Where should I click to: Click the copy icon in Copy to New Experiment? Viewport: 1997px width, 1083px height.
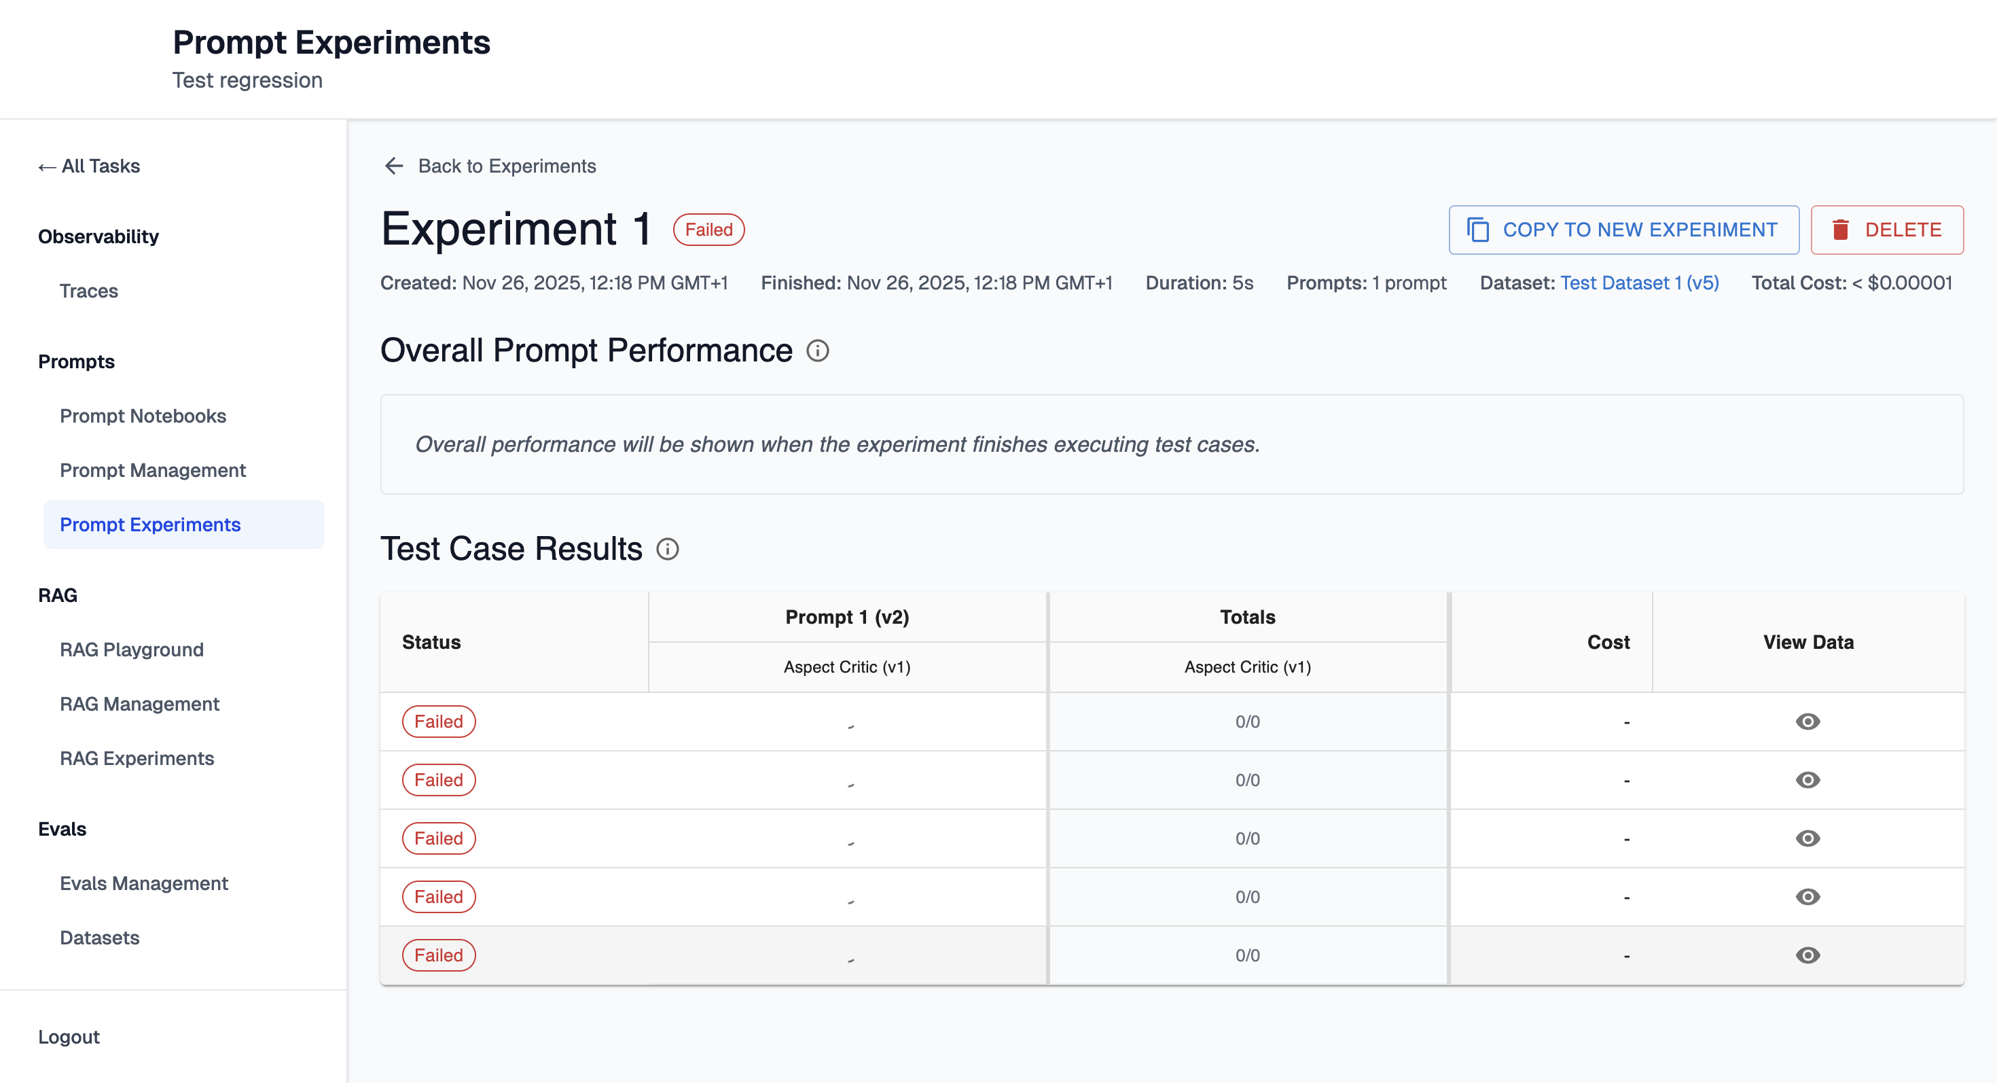[1477, 230]
